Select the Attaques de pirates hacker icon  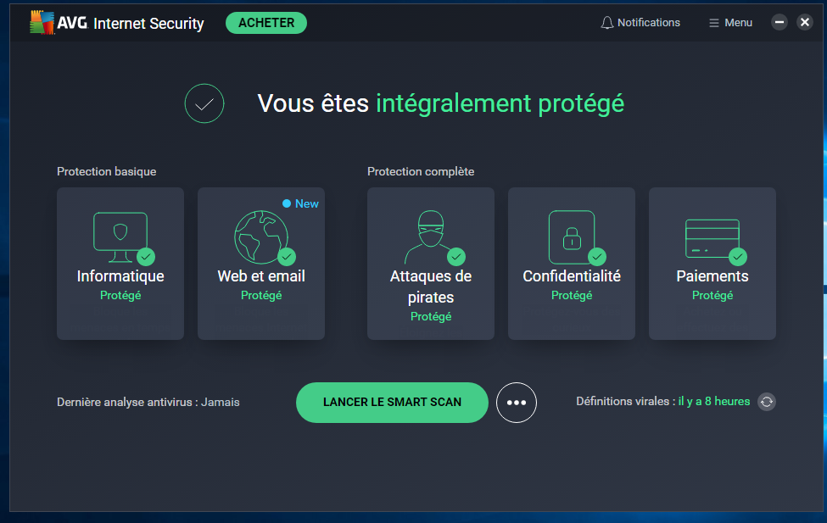430,236
